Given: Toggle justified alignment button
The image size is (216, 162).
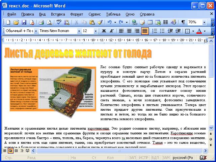Looking at the screenshot, I should click(145, 31).
